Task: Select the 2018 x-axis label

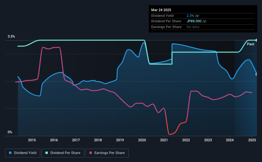Action: click(98, 140)
